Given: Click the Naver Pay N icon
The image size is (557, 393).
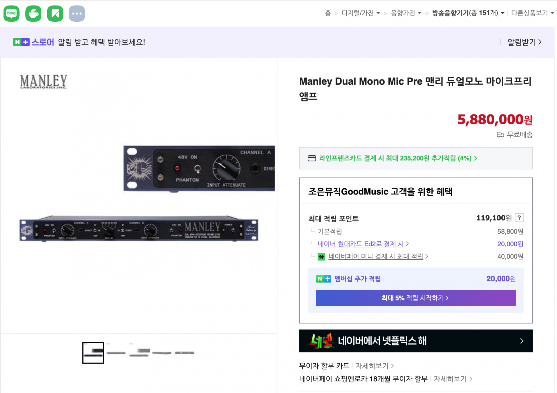Looking at the screenshot, I should (x=321, y=256).
